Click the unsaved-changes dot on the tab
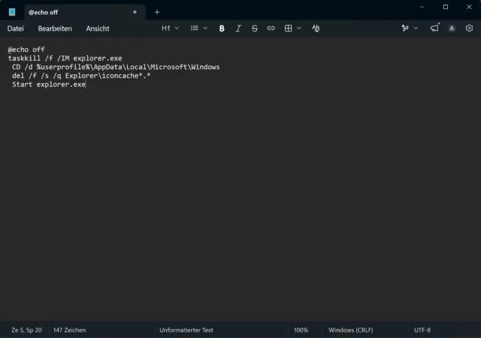481x338 pixels. pos(135,12)
